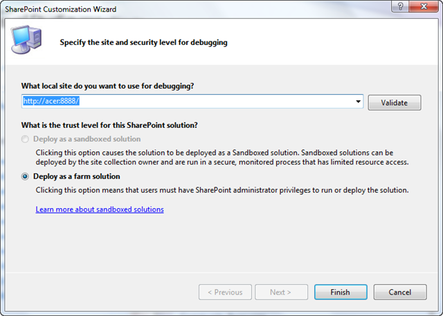This screenshot has width=443, height=316.
Task: Click the SharePoint Customization Wizard title bar text
Action: point(62,9)
